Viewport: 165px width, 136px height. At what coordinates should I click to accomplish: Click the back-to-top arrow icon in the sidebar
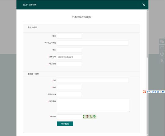(x=162, y=61)
